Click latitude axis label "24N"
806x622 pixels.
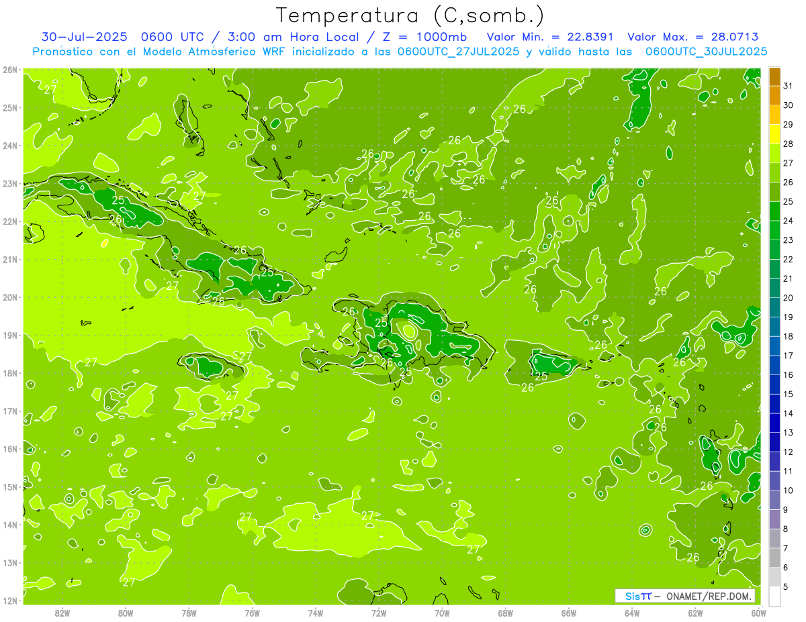pyautogui.click(x=9, y=146)
